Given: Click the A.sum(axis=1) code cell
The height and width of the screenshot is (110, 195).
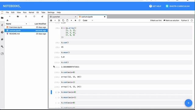Looking at the screenshot, I should coord(126,82).
